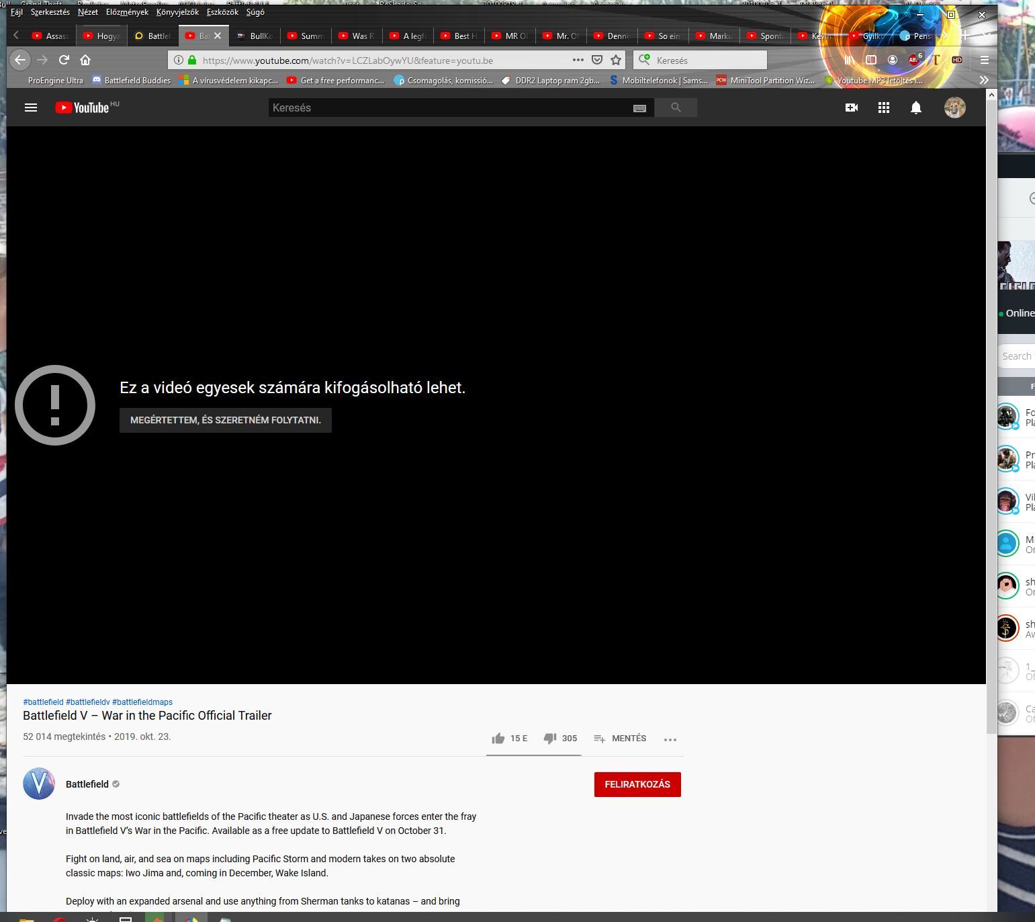This screenshot has height=922, width=1035.
Task: Open the YouTube apps grid icon
Action: (x=884, y=108)
